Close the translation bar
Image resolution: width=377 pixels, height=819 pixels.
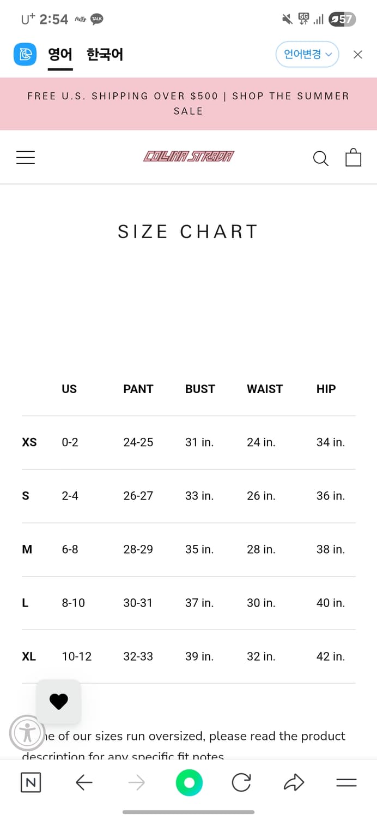click(x=358, y=55)
